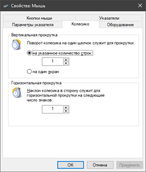Increase vertical scroll lines with up arrow
This screenshot has width=146, height=172.
(66, 60)
